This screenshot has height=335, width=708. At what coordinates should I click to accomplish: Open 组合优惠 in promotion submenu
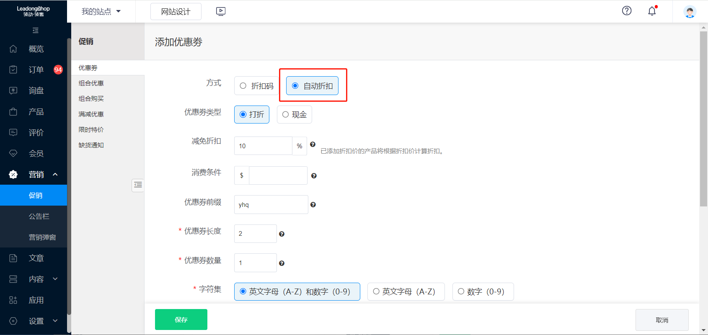coord(91,83)
